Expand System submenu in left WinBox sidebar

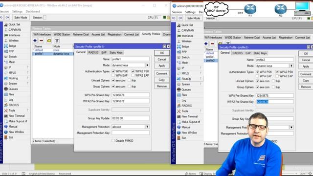click(x=27, y=84)
